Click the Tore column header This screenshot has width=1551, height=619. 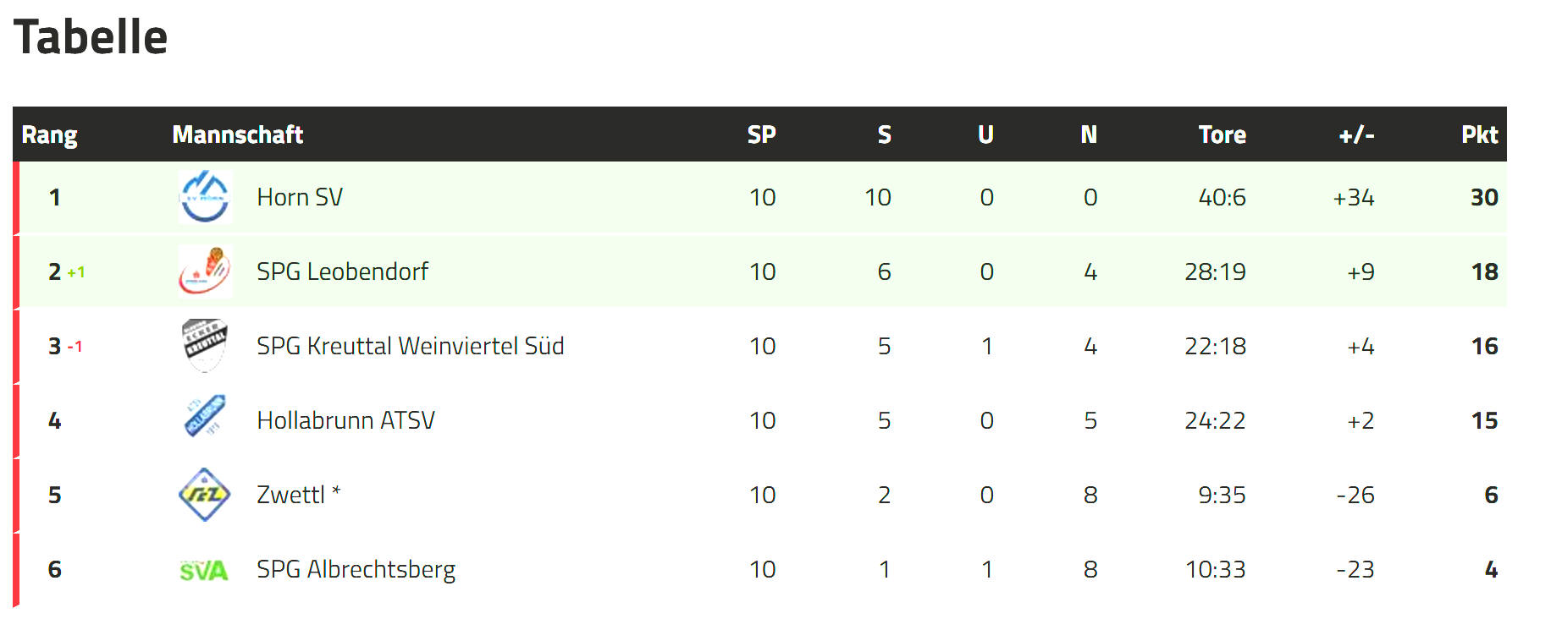click(x=1222, y=134)
